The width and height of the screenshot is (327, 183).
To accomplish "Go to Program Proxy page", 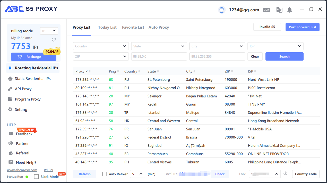I will [x=28, y=99].
